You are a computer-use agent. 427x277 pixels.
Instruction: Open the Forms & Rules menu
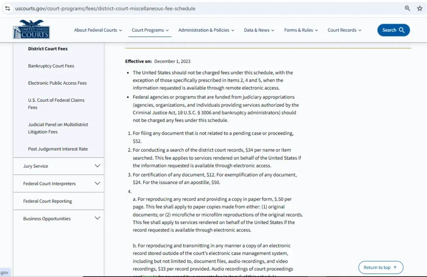[x=301, y=30]
